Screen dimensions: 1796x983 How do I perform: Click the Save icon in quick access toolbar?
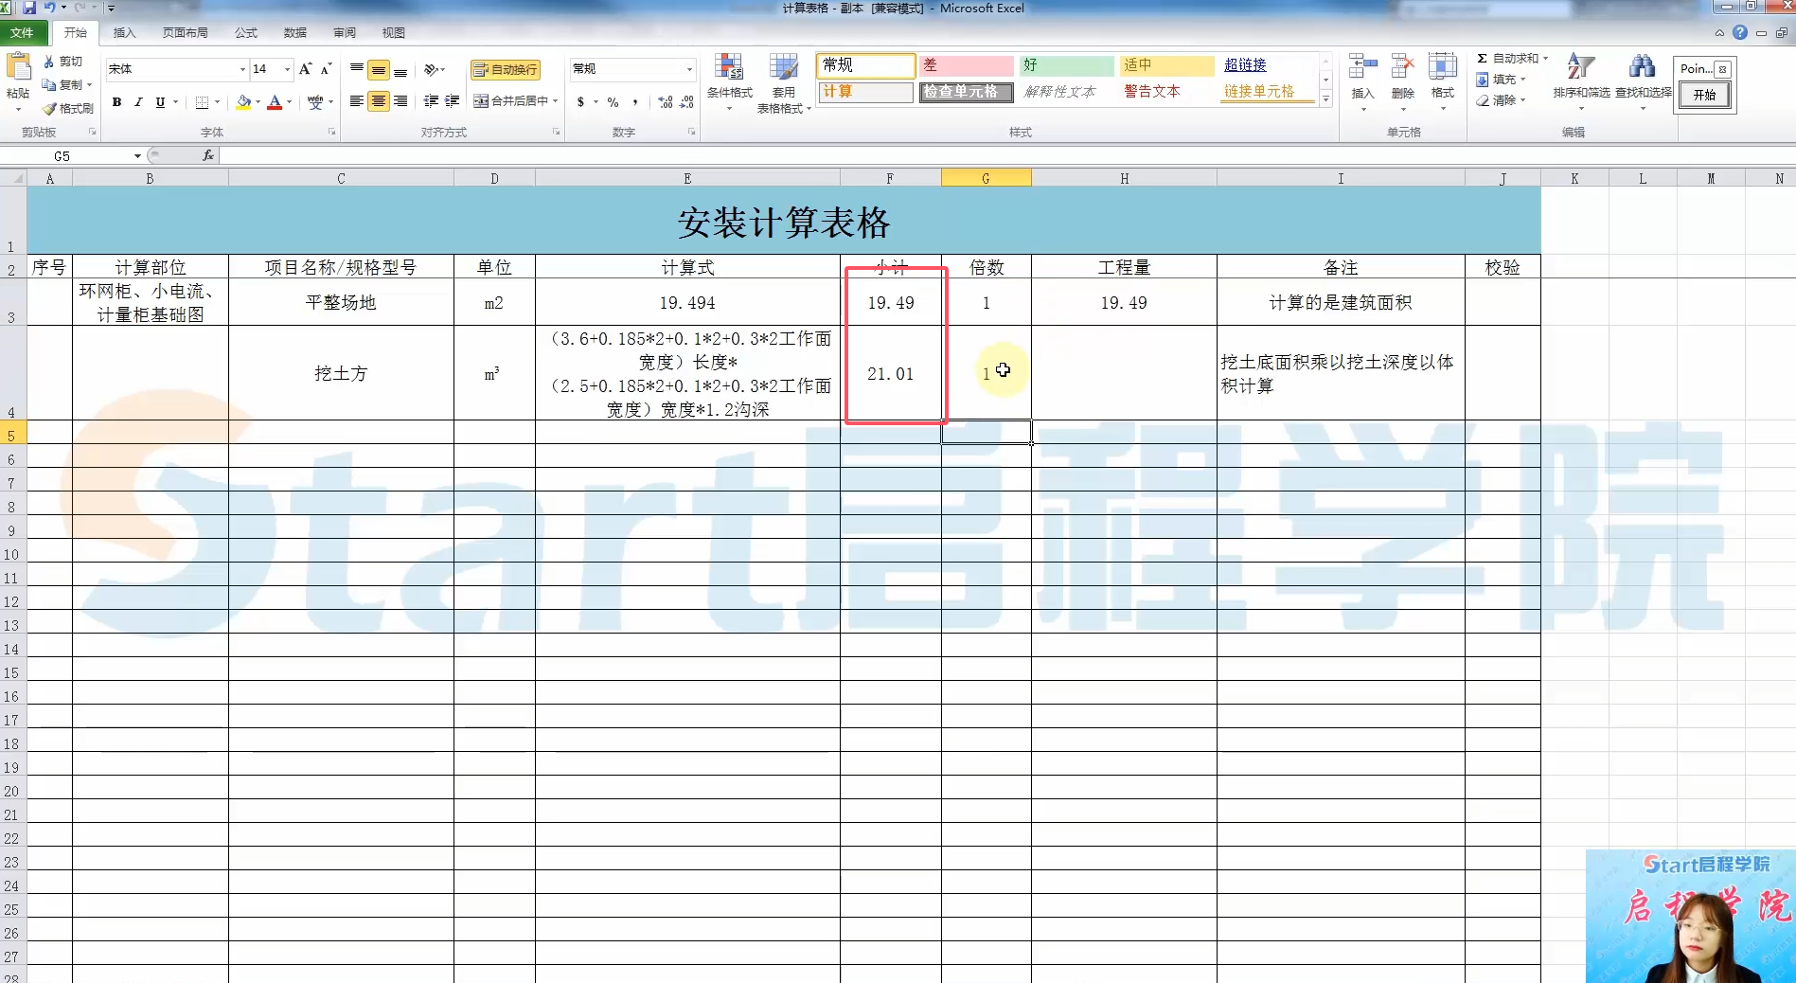pos(29,8)
